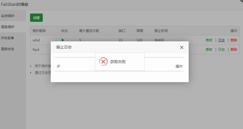
Task: Click the green 创建 button
Action: click(36, 18)
